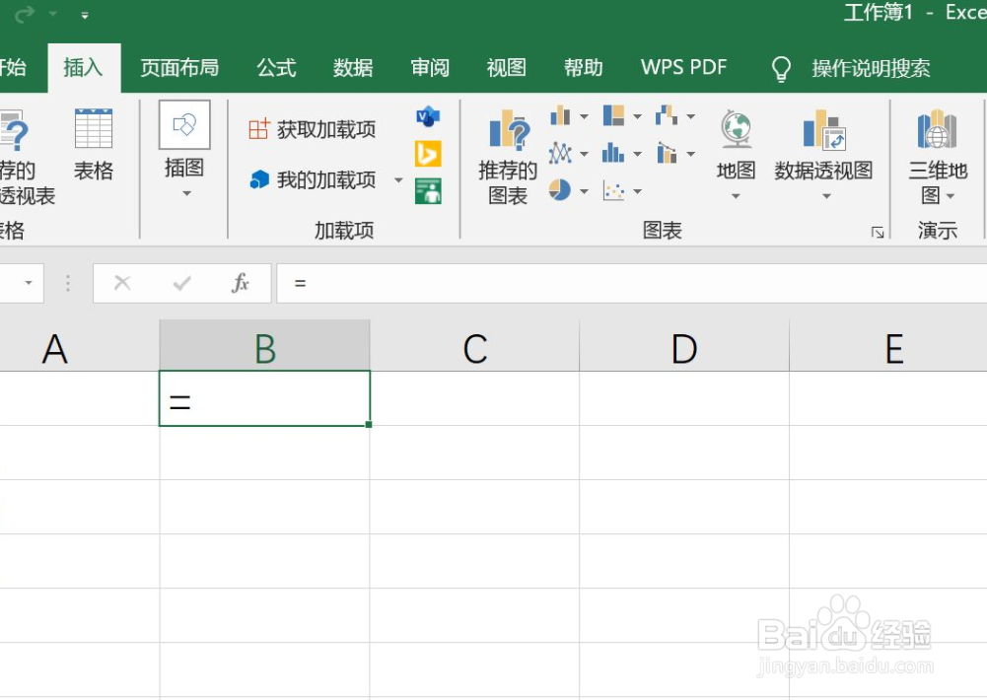
Task: Select cell D1 in the worksheet
Action: tap(683, 399)
